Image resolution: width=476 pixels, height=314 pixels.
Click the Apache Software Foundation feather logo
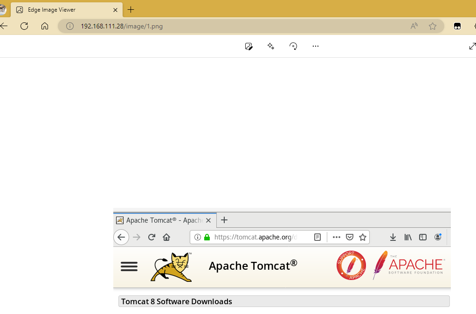(x=408, y=265)
